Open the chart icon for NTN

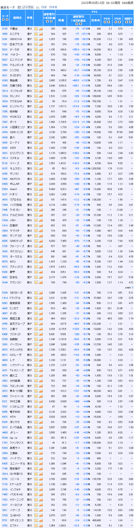41,417
